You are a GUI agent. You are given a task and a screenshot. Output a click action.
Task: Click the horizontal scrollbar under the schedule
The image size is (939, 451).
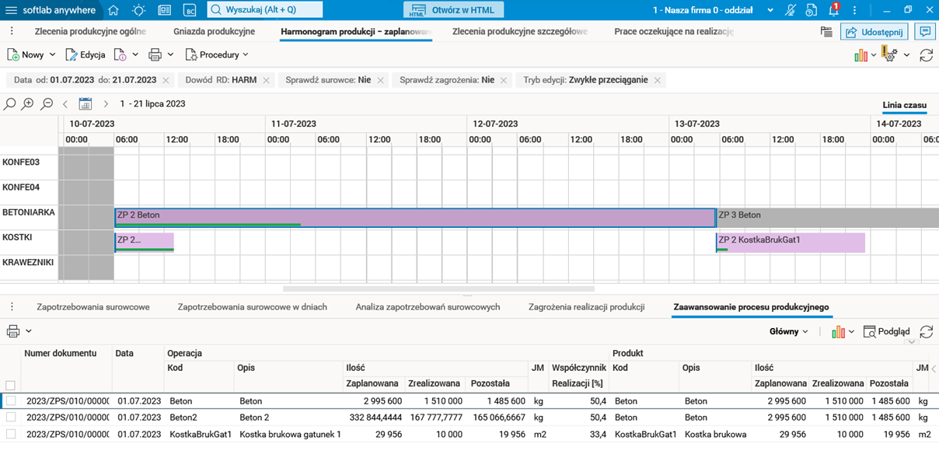click(438, 288)
